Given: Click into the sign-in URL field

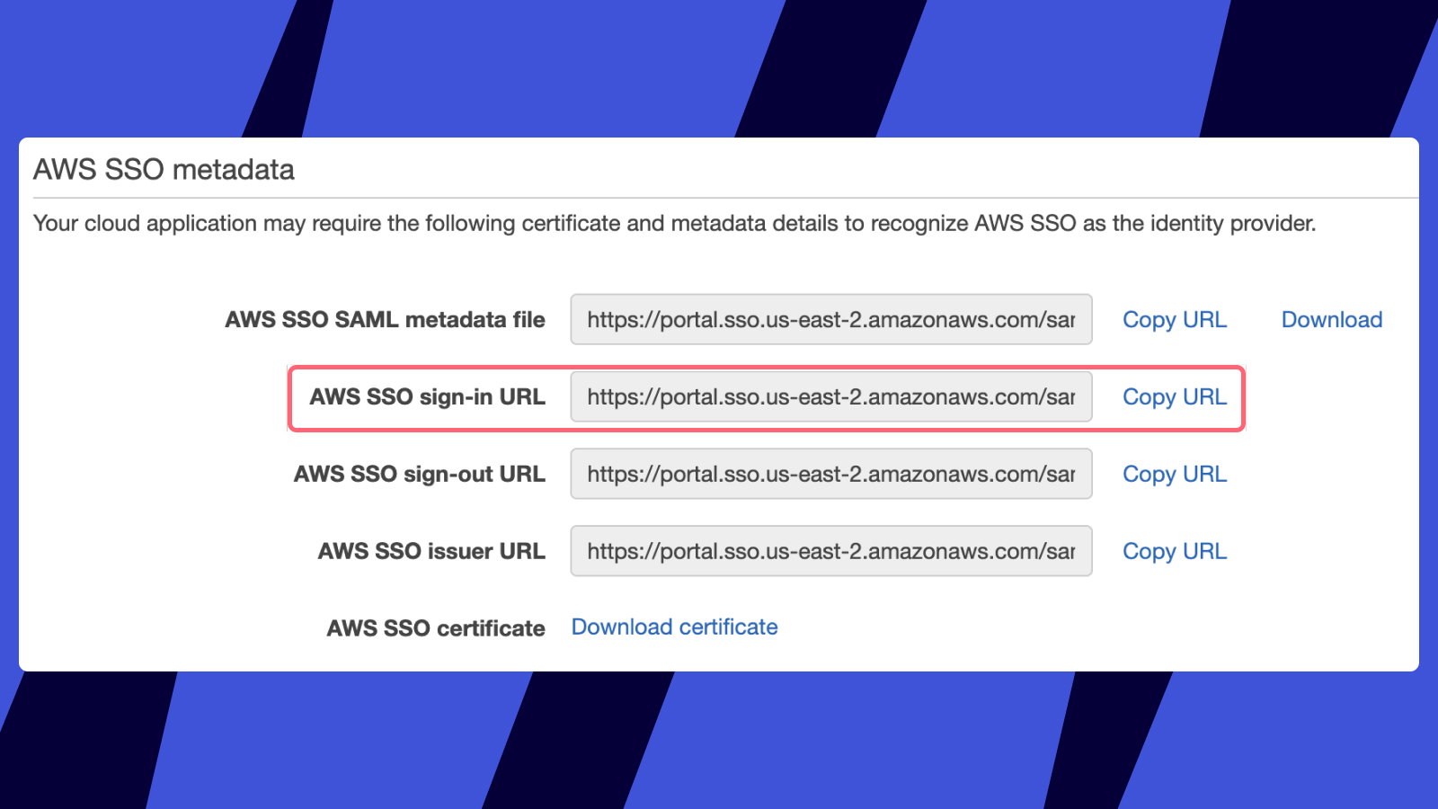Looking at the screenshot, I should pyautogui.click(x=831, y=396).
